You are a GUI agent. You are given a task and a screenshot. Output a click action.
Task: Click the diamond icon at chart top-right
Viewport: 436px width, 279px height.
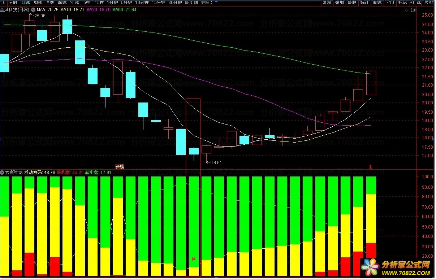(407, 10)
